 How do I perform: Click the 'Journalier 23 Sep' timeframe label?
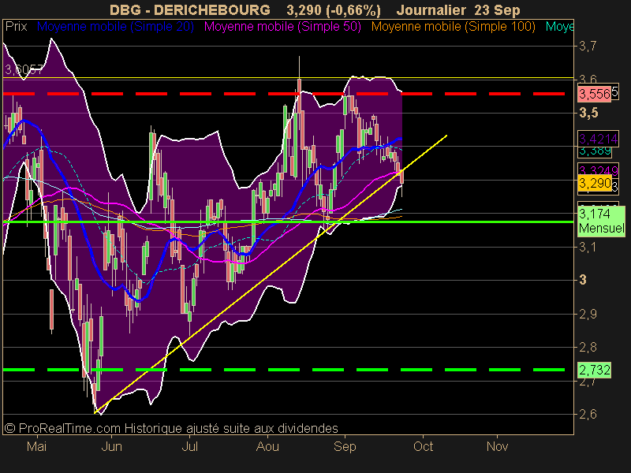click(458, 9)
